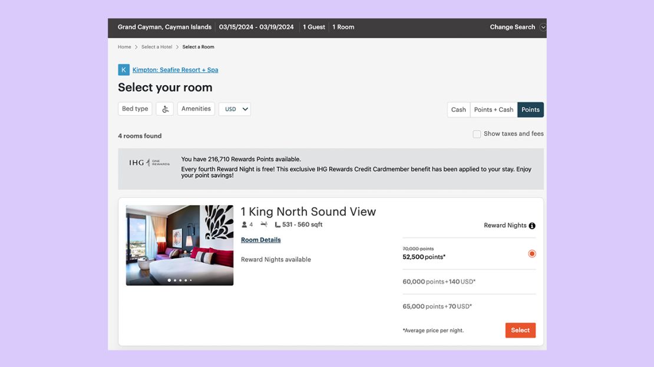Click the dates 03/15/2024 - 03/19/2024
654x367 pixels.
256,27
